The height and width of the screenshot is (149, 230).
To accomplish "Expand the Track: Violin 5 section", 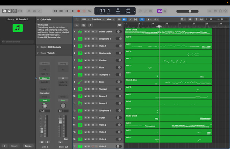I will (x=38, y=53).
